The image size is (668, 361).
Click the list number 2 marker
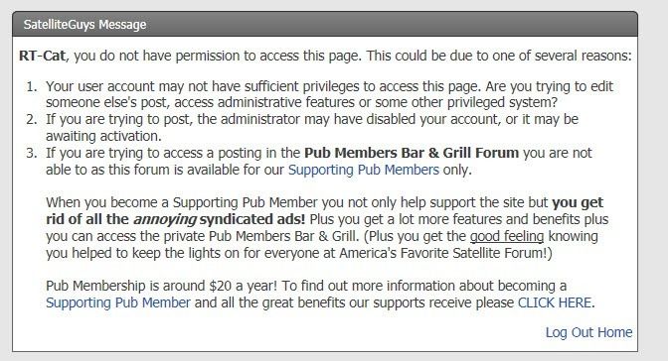32,119
